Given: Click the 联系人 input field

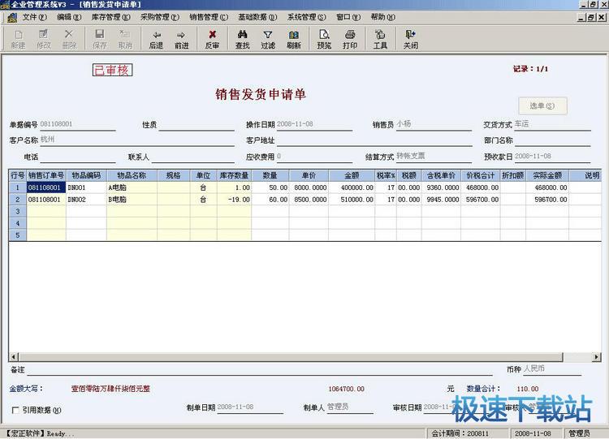Looking at the screenshot, I should 192,157.
